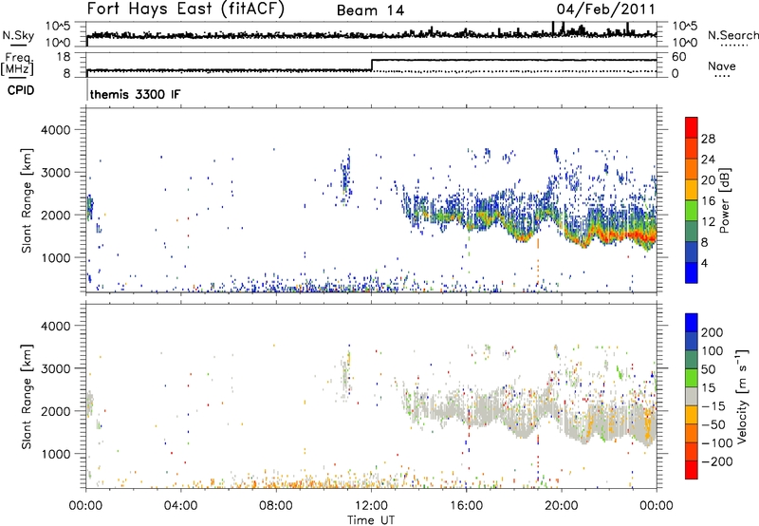This screenshot has height=526, width=759.
Task: Click the Velocity colorbar value '200'
Action: (x=713, y=332)
